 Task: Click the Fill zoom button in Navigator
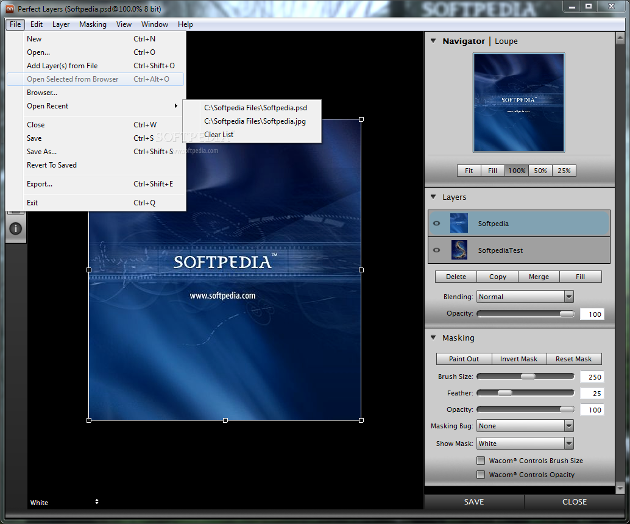(x=492, y=171)
